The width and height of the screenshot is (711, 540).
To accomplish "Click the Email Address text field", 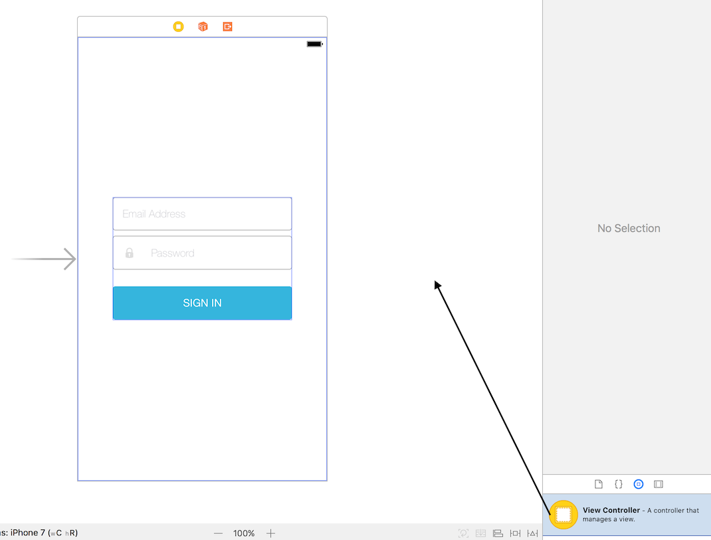I will [x=202, y=213].
